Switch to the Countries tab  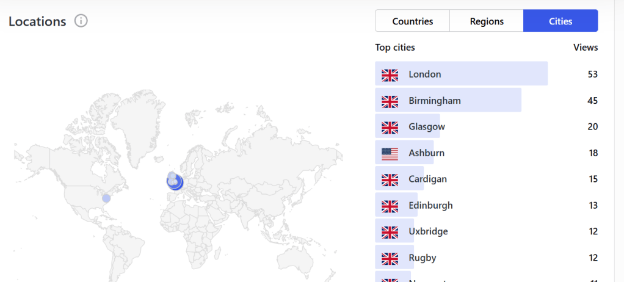[412, 21]
